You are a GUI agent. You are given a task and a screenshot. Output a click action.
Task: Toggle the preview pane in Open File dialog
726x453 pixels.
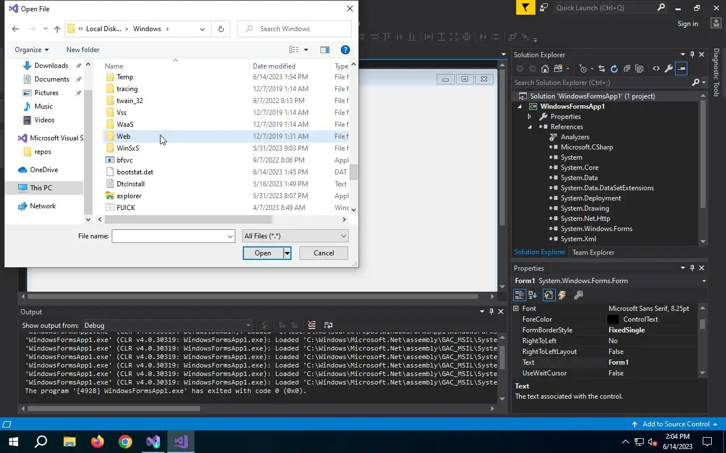(x=325, y=50)
